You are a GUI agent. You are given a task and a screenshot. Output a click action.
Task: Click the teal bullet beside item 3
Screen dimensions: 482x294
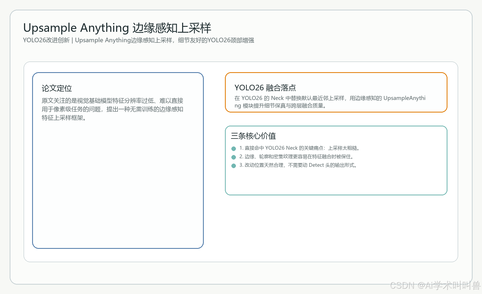point(234,166)
